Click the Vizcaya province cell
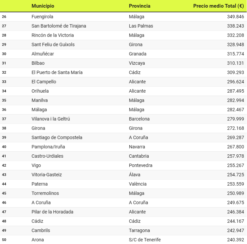This screenshot has width=247, height=244. 137,63
